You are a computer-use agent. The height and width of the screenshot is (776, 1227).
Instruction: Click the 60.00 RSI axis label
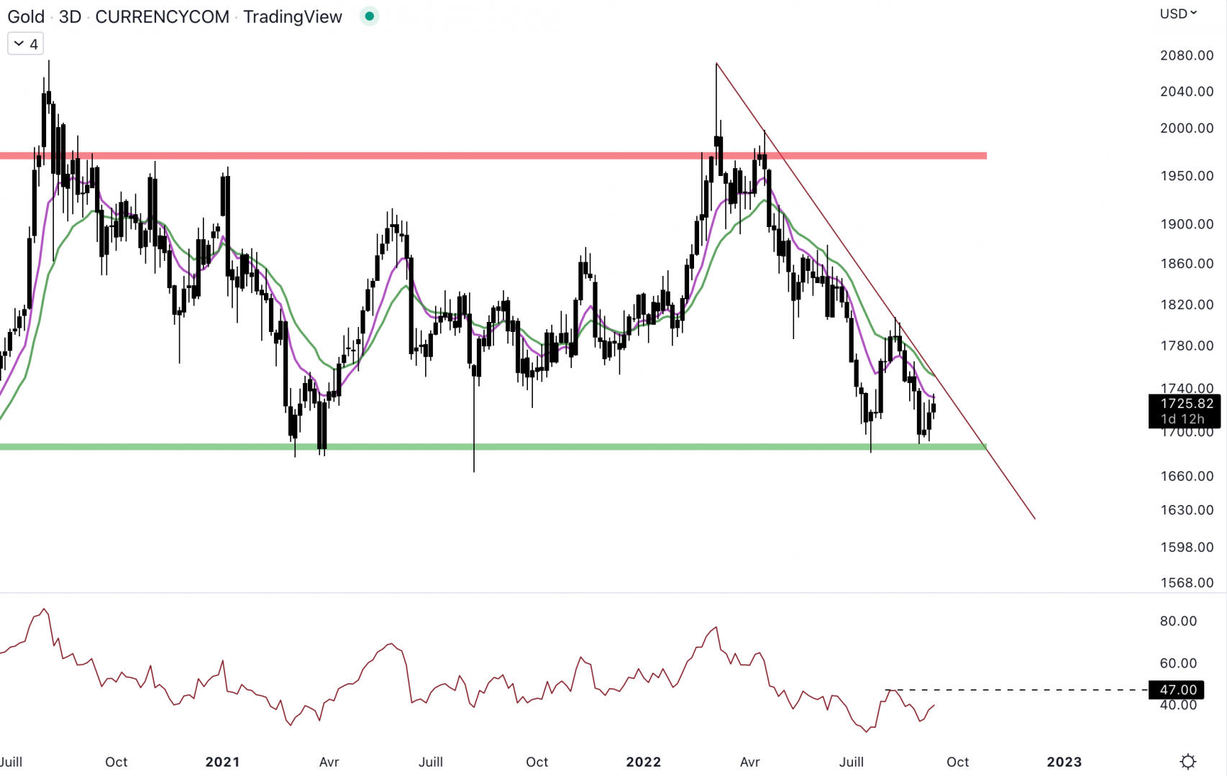coord(1178,663)
